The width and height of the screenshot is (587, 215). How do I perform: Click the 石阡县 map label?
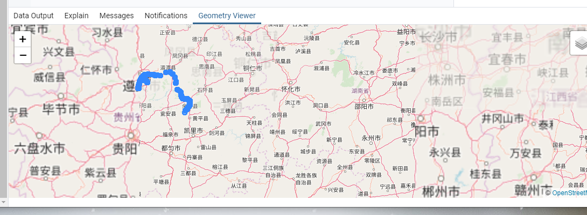(205, 91)
